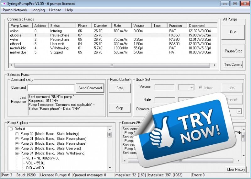251x179 pixels.
Task: Click pump list scroll left arrow
Action: point(11,65)
